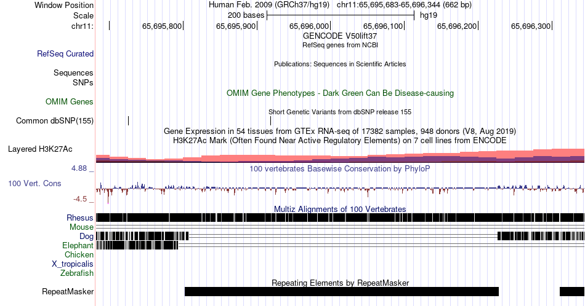Click the RefSeq genes from NCBI title

coord(340,45)
